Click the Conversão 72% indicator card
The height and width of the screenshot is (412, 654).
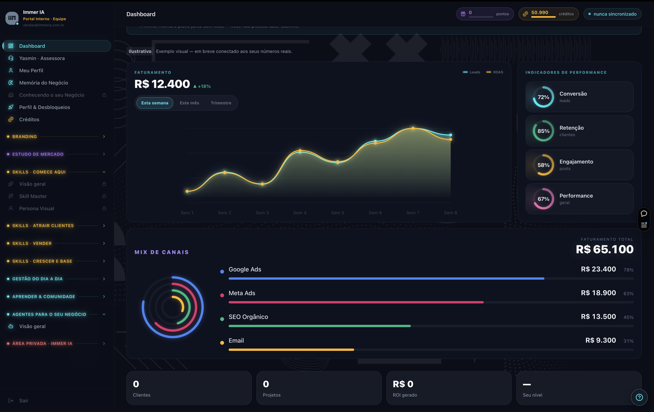pos(579,97)
